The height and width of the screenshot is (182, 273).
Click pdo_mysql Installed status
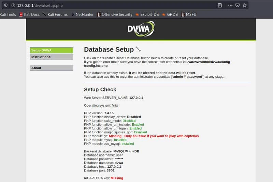click(127, 143)
